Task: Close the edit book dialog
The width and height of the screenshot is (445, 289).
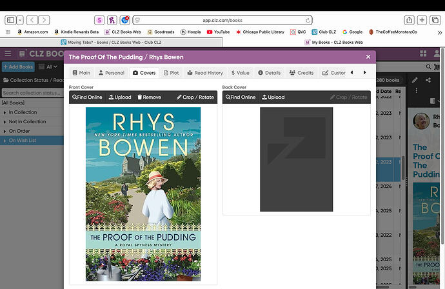Action: [x=368, y=57]
